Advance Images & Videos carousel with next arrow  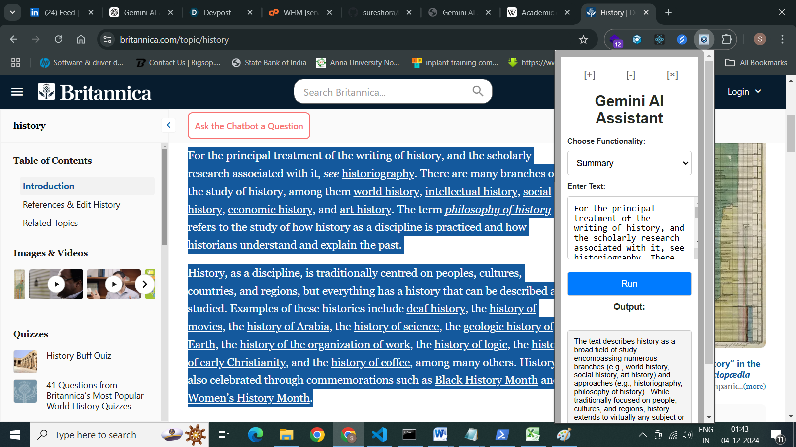tap(144, 284)
